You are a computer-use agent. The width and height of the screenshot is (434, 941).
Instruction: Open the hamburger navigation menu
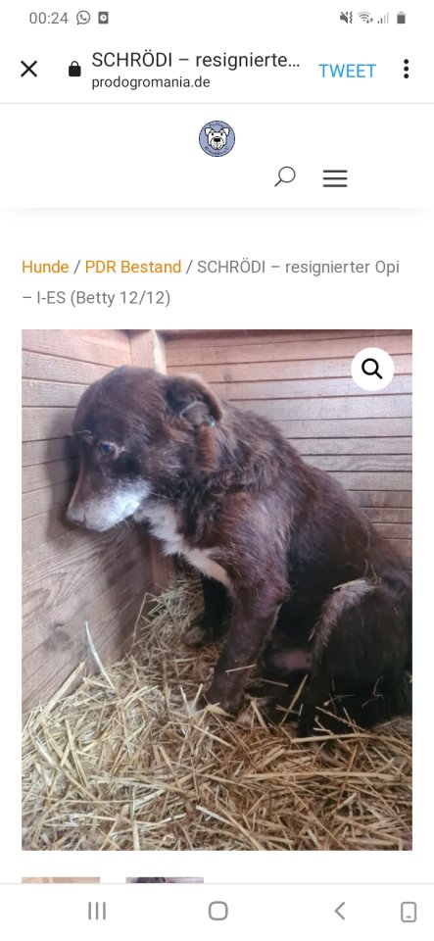(335, 178)
